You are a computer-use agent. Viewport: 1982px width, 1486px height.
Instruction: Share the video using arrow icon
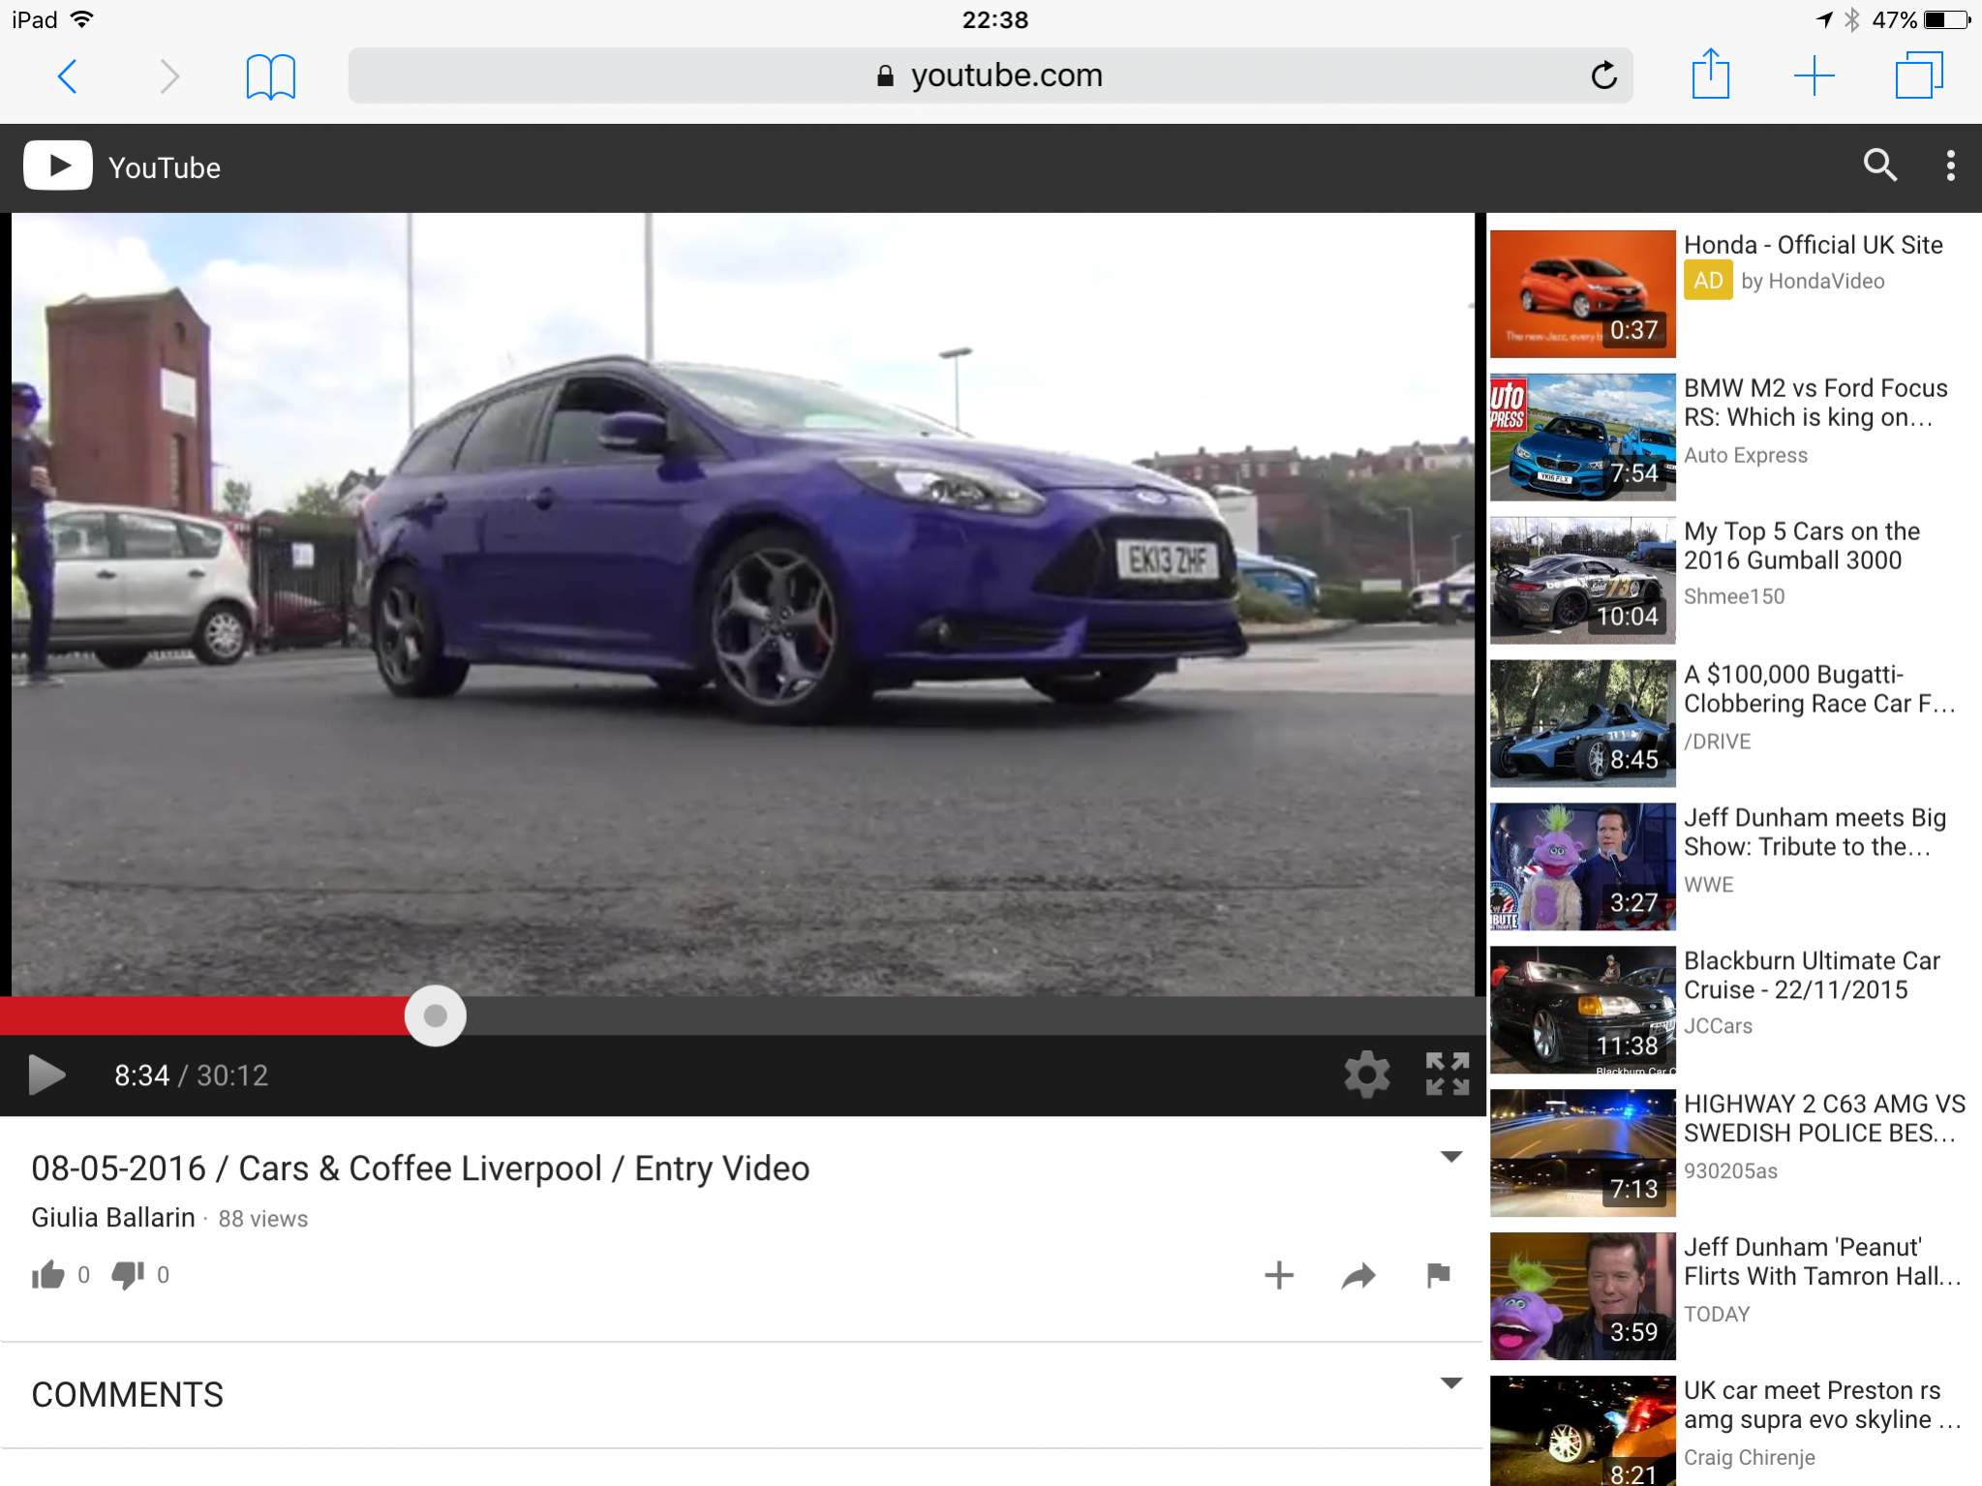tap(1358, 1276)
